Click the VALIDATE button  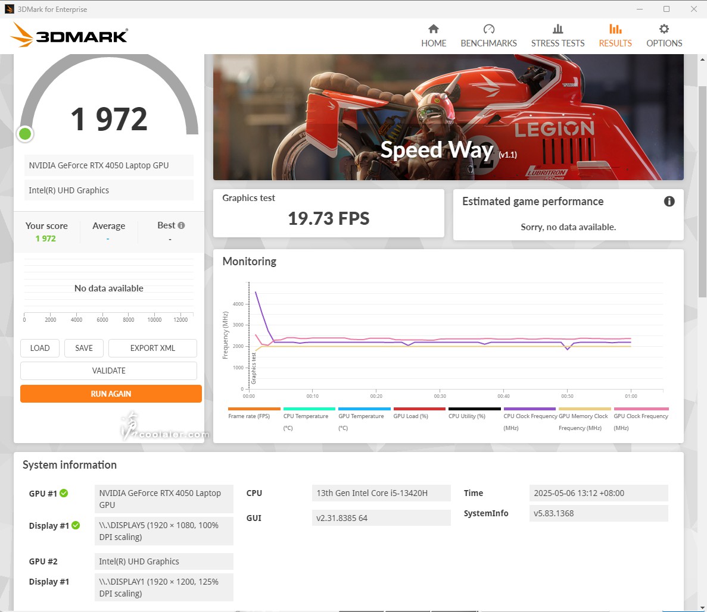[x=108, y=371]
